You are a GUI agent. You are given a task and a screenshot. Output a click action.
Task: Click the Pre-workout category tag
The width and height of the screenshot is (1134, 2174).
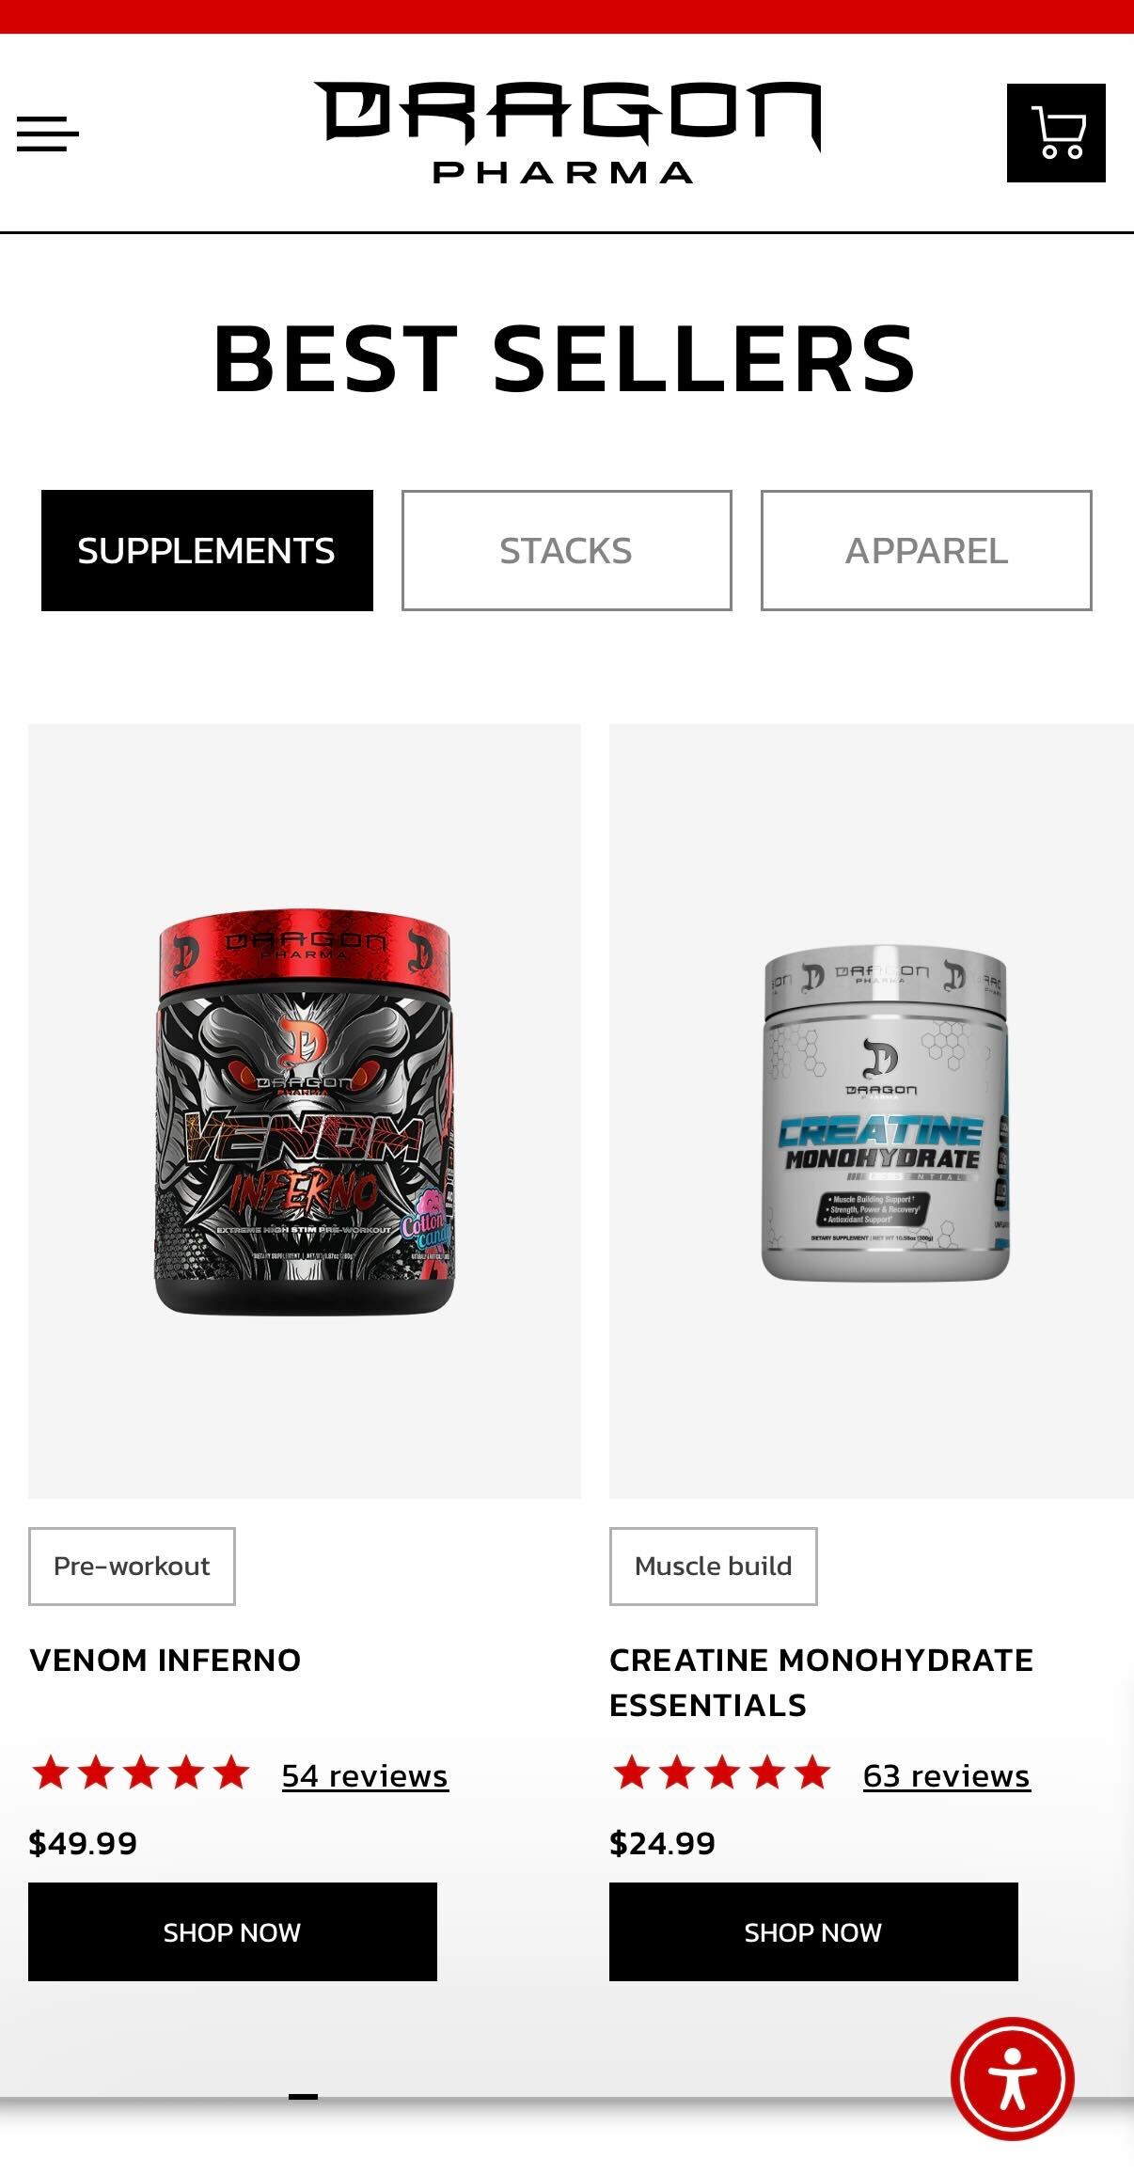(x=132, y=1566)
